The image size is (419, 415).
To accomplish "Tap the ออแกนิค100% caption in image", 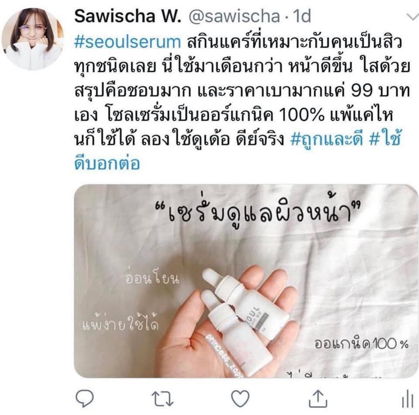I will coord(361,344).
